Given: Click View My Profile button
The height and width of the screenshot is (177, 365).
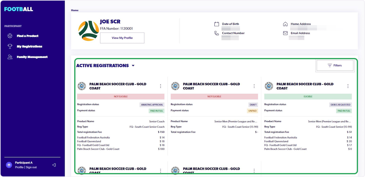Looking at the screenshot, I should [x=122, y=38].
